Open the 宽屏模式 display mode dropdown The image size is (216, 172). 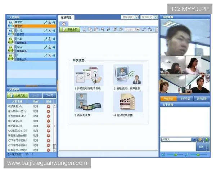coord(136,17)
